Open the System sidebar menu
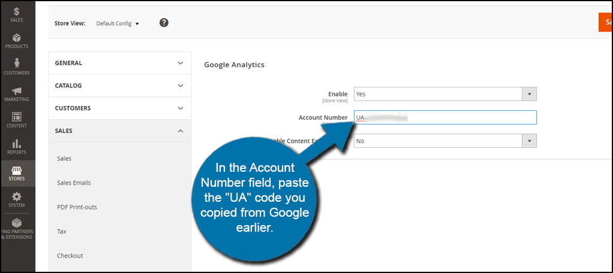This screenshot has width=613, height=273. tap(17, 199)
